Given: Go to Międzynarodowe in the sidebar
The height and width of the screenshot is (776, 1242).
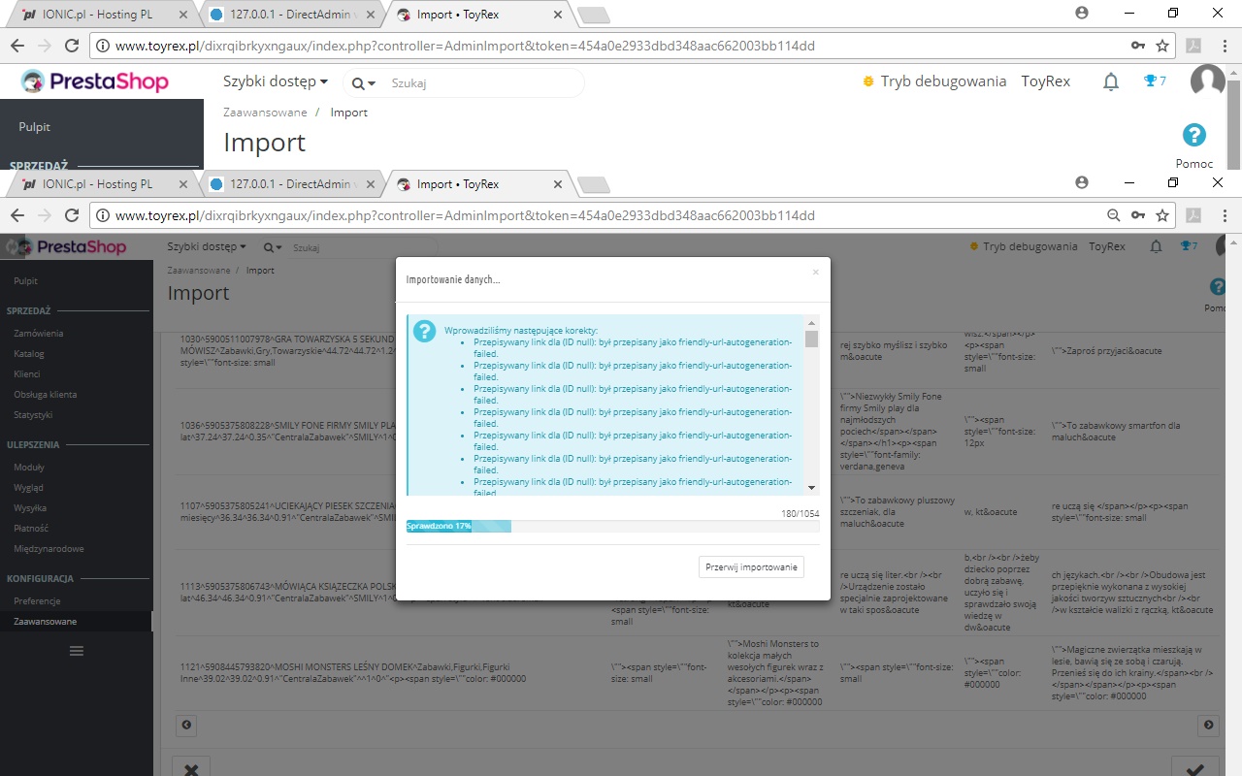Looking at the screenshot, I should tap(49, 548).
